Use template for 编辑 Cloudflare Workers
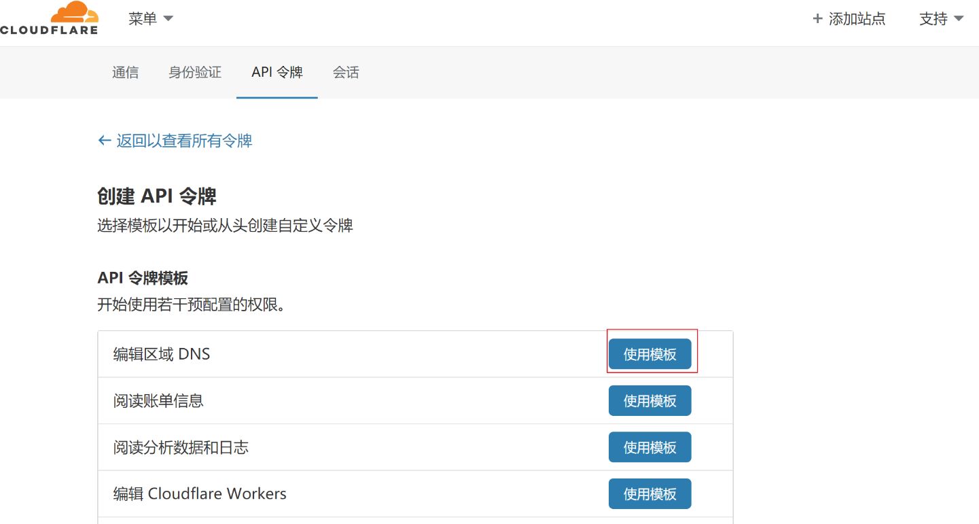Viewport: 979px width, 524px height. coord(650,493)
